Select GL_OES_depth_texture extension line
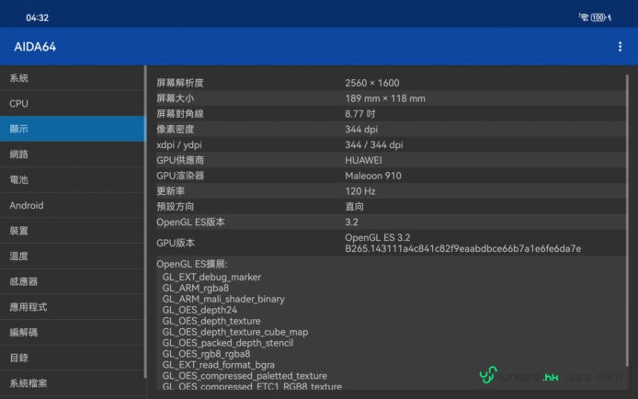The width and height of the screenshot is (638, 399). point(211,321)
